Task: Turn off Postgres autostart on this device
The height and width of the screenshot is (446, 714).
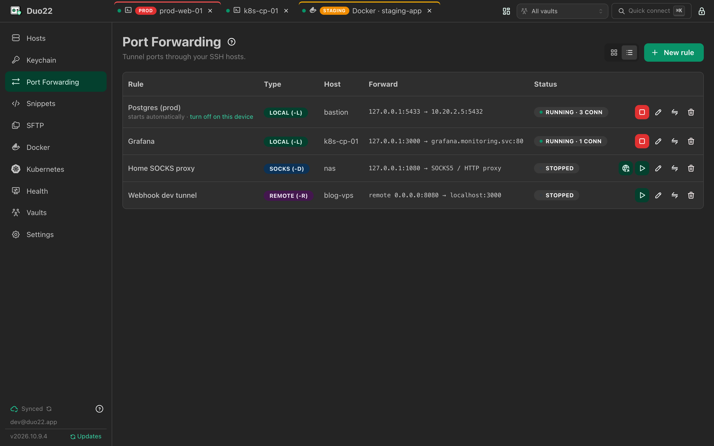Action: click(221, 117)
